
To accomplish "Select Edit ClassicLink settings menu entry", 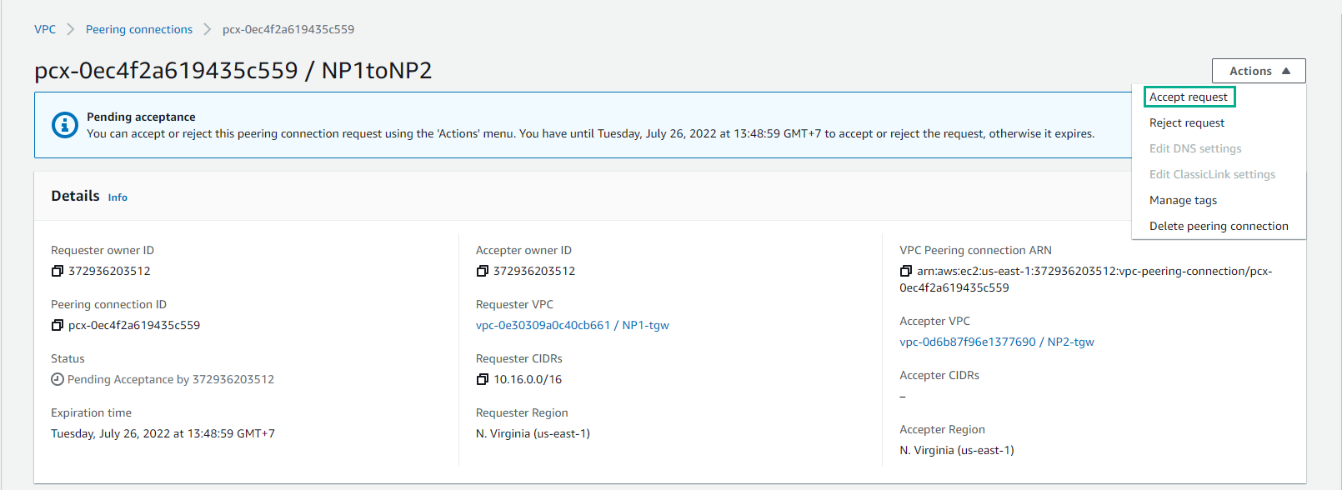I will (x=1212, y=174).
